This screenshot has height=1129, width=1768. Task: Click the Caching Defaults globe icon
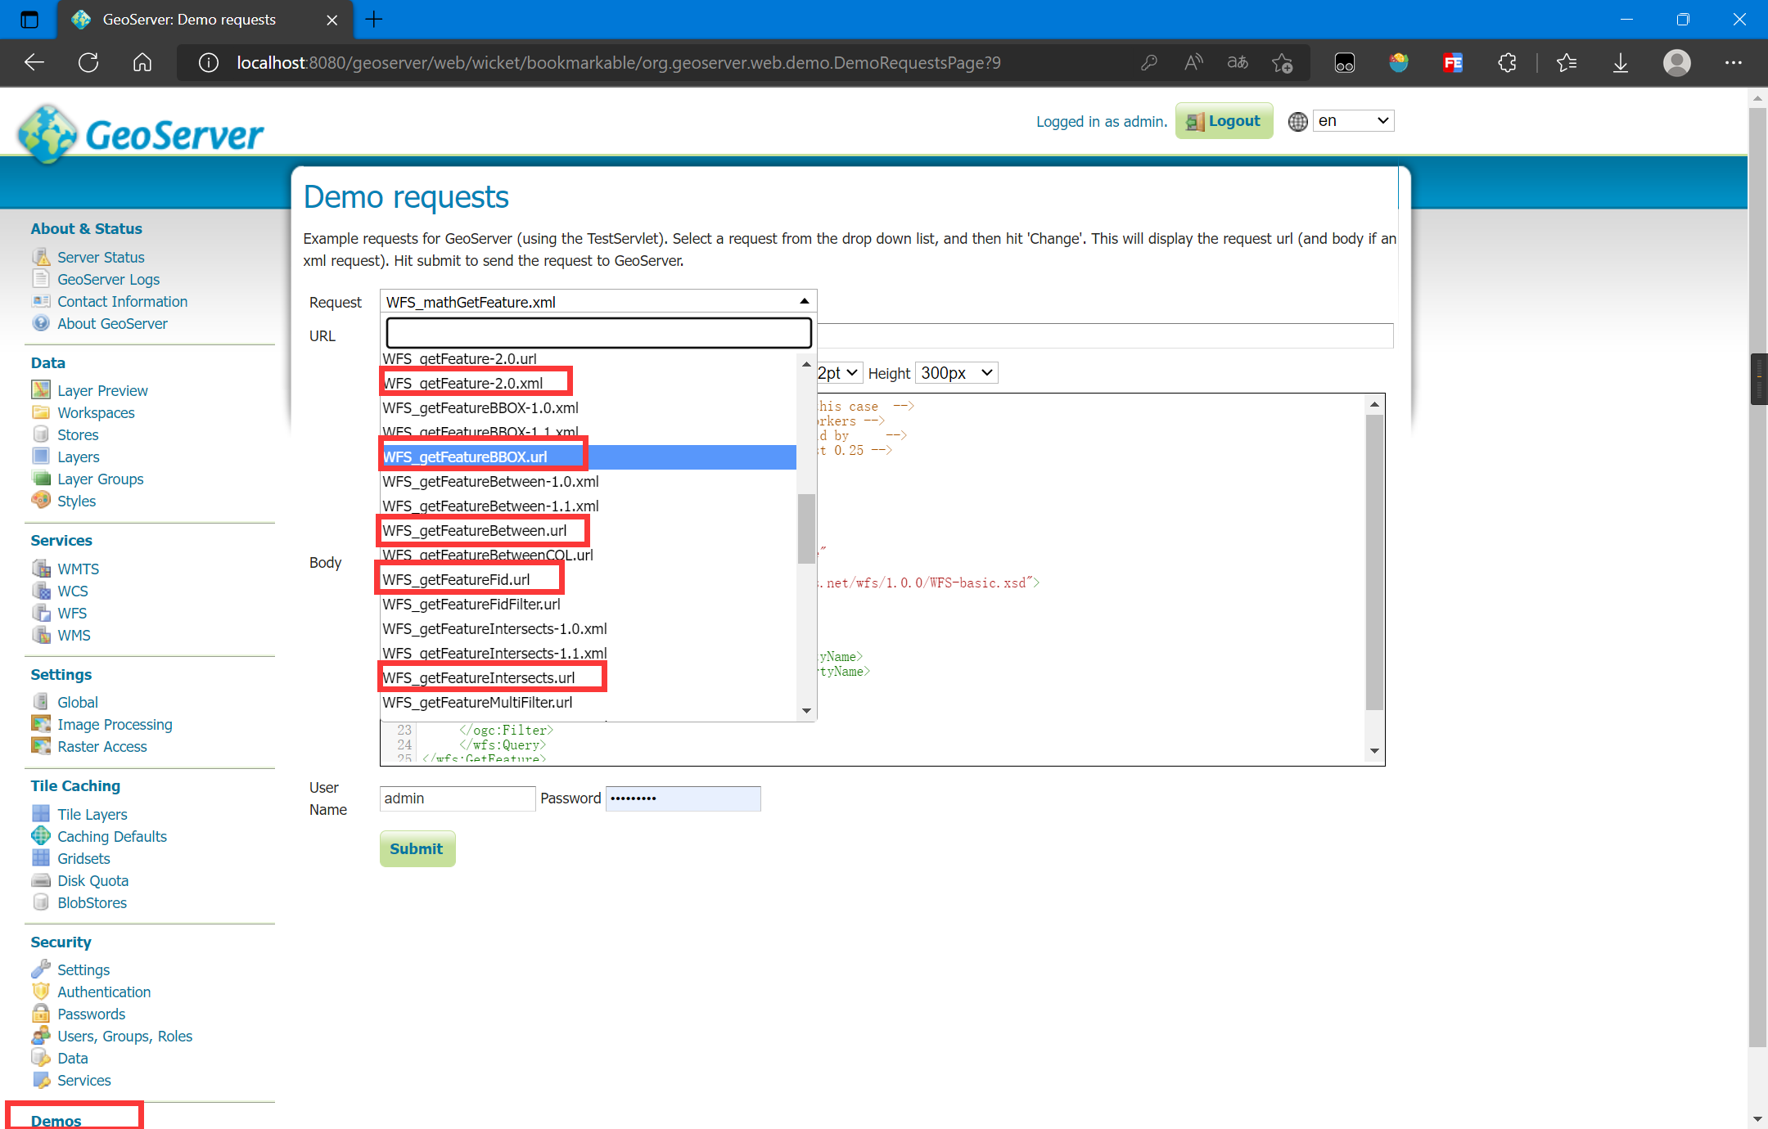click(x=41, y=836)
